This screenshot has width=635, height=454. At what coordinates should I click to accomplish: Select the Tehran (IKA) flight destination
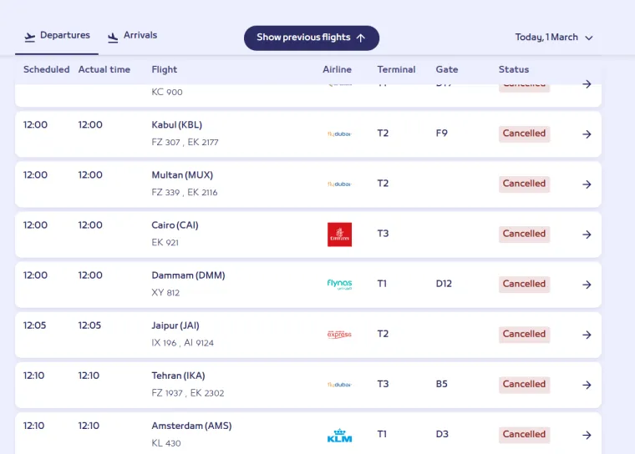point(178,376)
